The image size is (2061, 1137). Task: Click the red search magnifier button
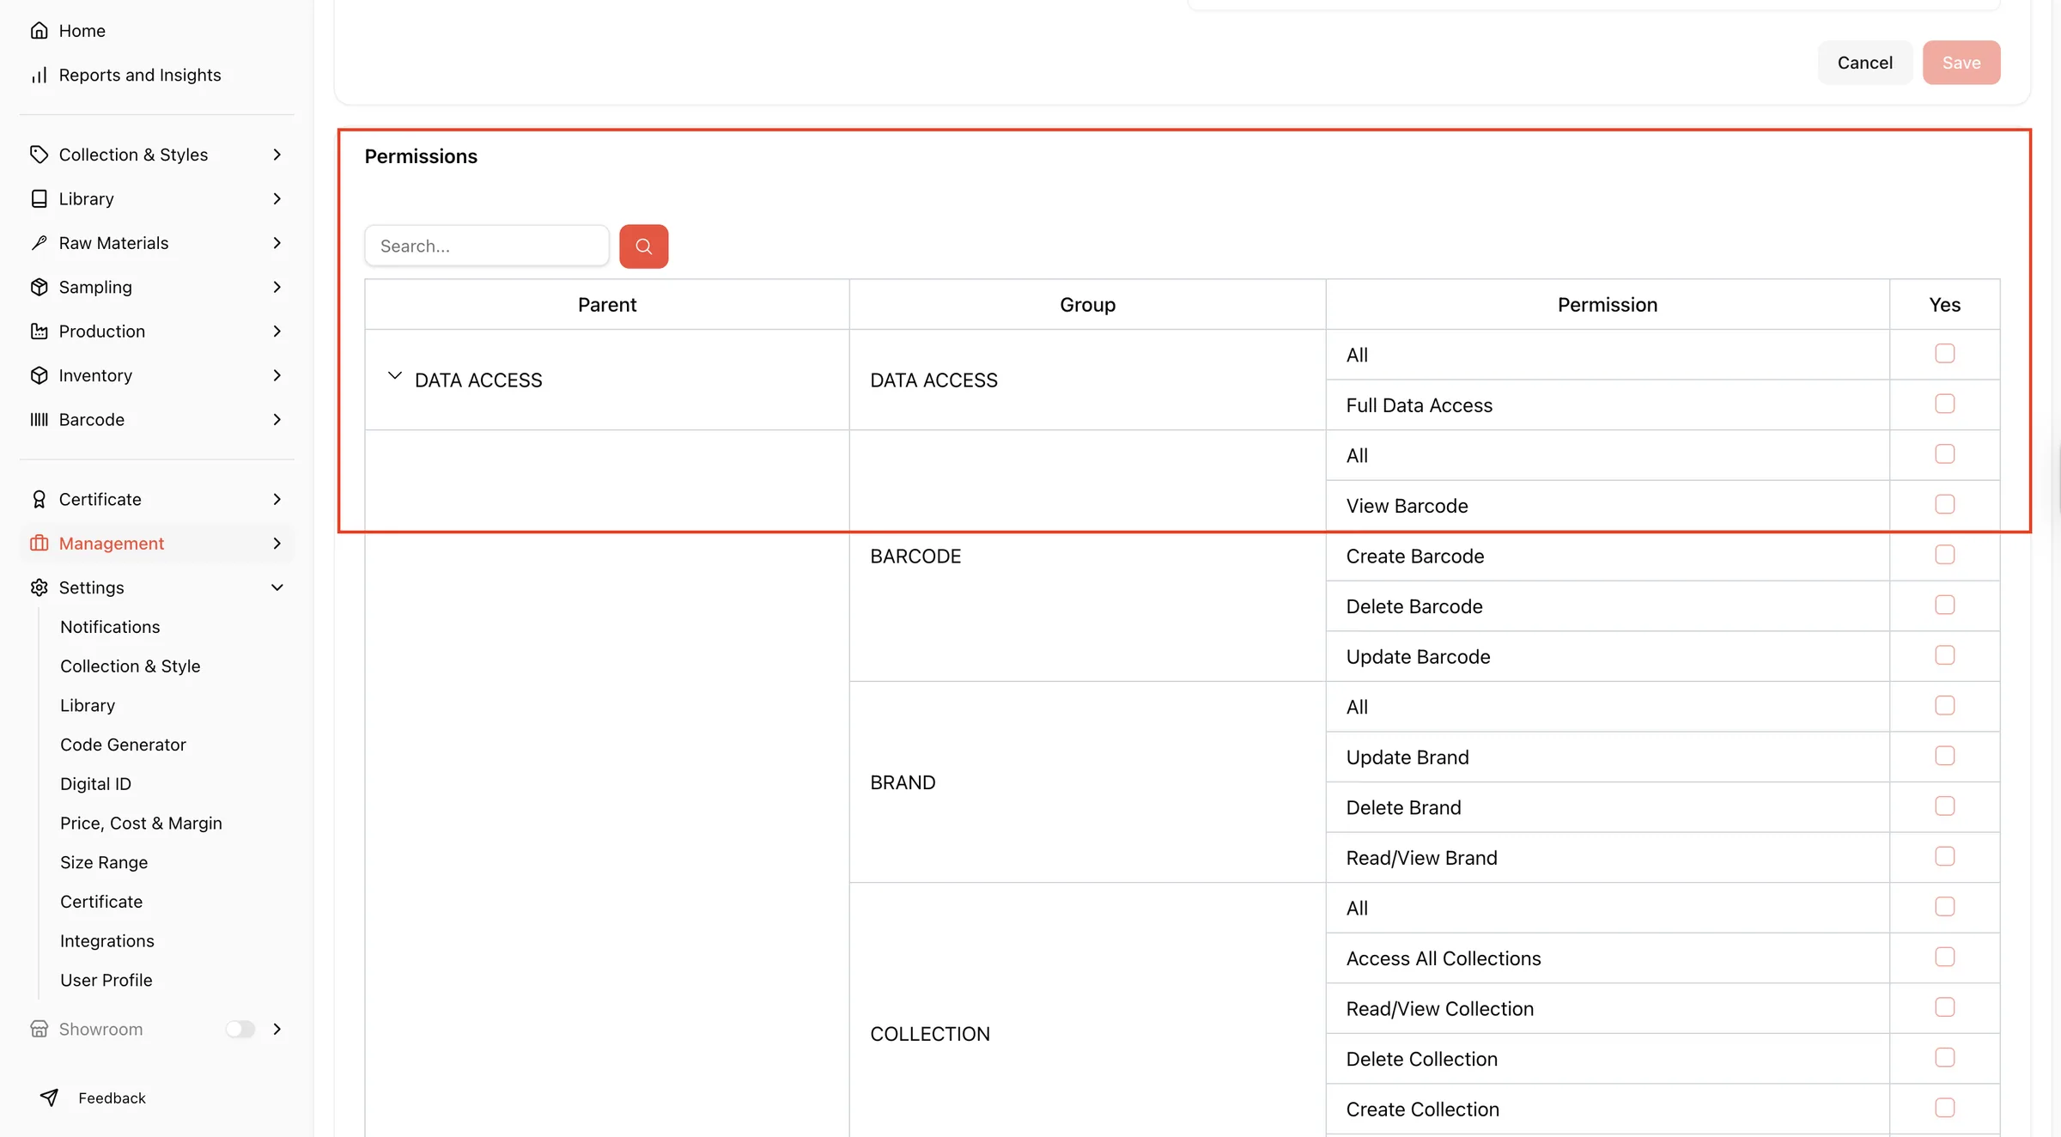[x=643, y=246]
